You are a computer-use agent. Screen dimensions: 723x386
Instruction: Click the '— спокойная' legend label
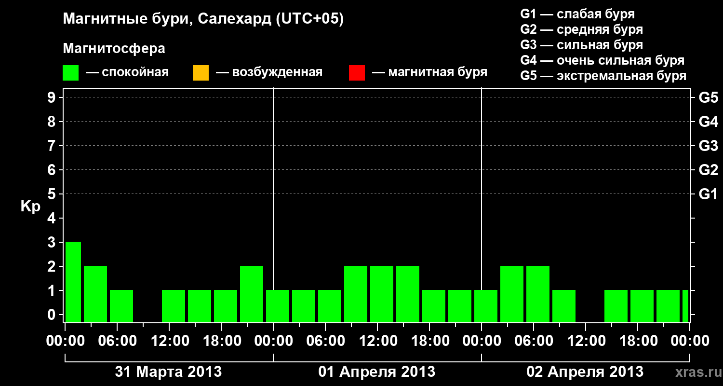[127, 73]
